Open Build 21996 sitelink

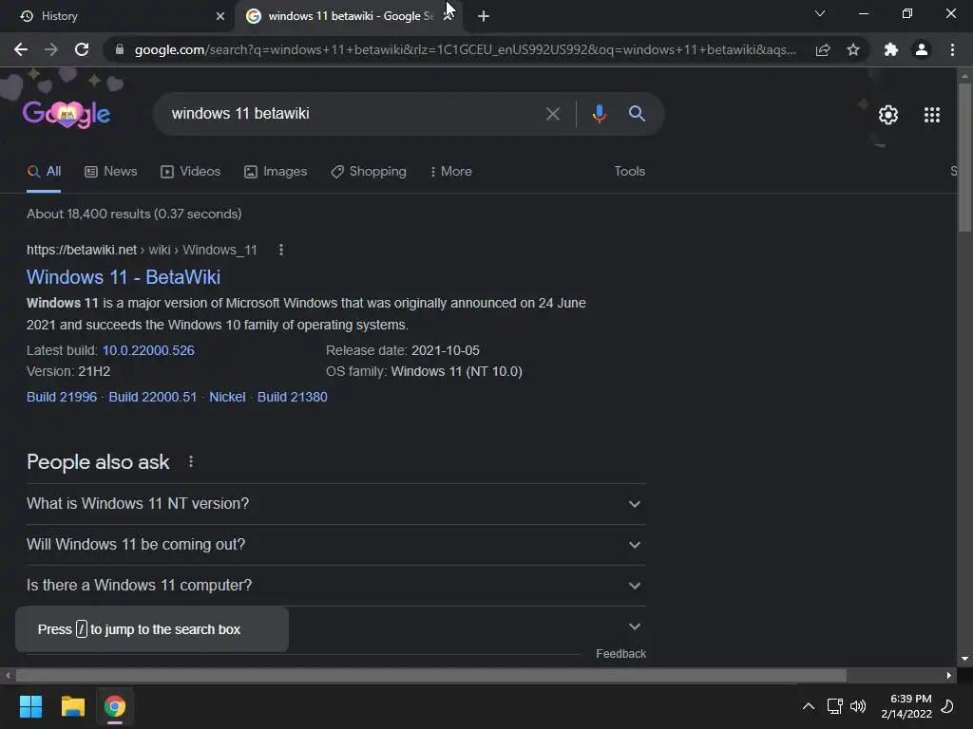point(62,398)
